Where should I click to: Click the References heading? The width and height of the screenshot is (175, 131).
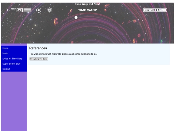38,48
